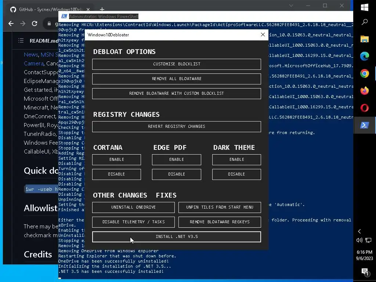Launch File Explorer from taskbar
Viewport: 376px width, 282px height.
point(365,39)
